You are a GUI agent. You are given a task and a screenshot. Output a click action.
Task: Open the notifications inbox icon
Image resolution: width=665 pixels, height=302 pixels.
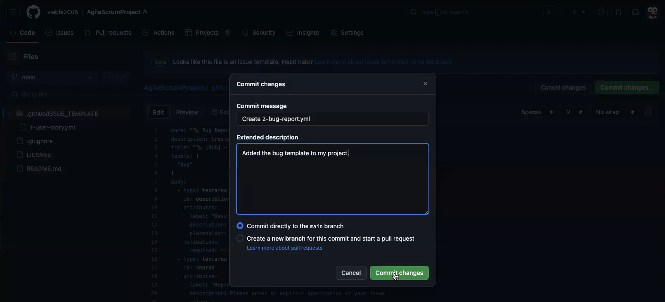(635, 12)
